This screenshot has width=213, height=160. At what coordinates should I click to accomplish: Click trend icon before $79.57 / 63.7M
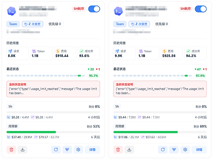pos(36,137)
